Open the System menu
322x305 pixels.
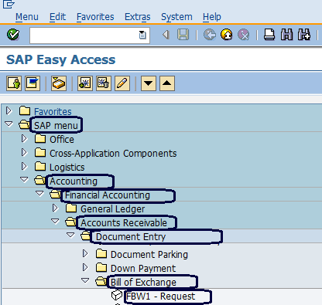point(176,17)
